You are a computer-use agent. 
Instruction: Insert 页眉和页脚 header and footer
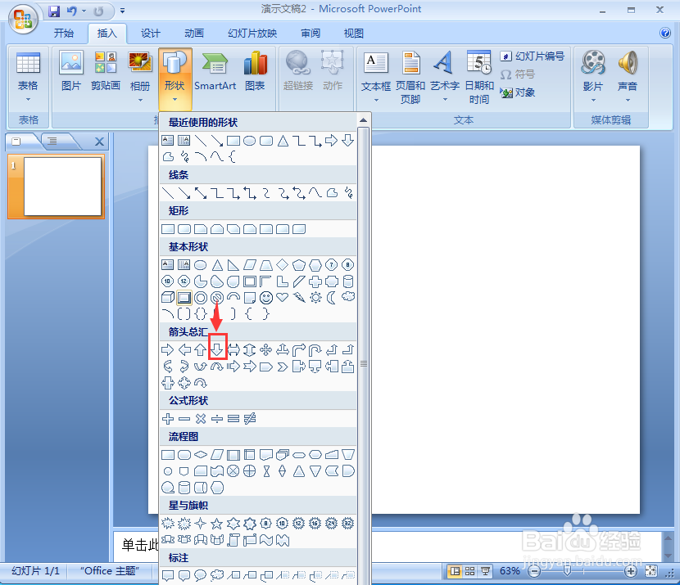pos(410,78)
